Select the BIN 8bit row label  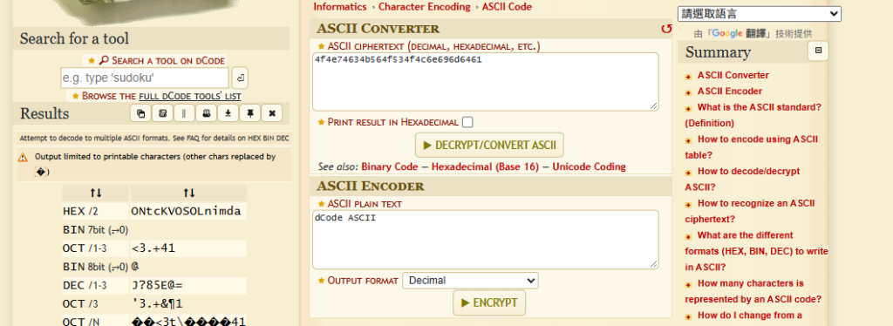tap(96, 266)
